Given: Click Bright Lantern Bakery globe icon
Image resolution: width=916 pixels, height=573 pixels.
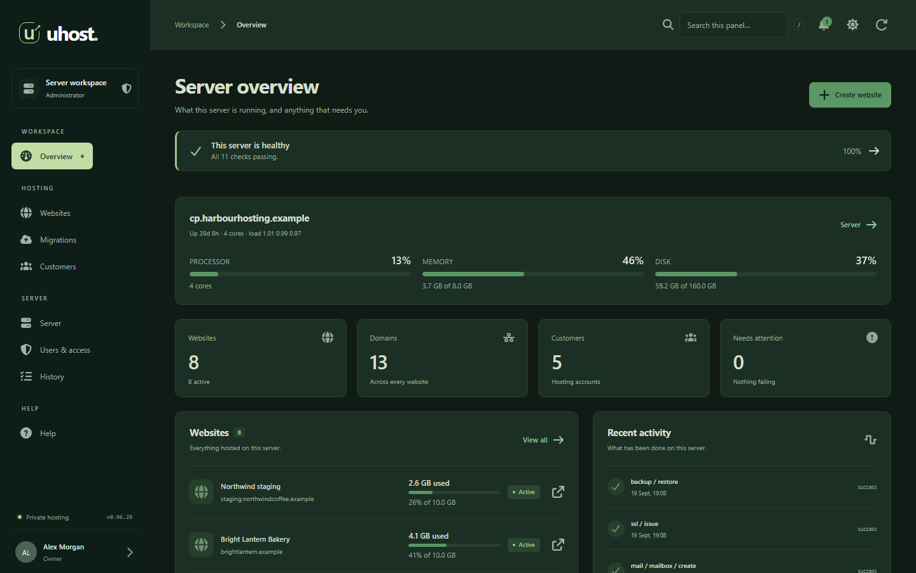Looking at the screenshot, I should [201, 544].
